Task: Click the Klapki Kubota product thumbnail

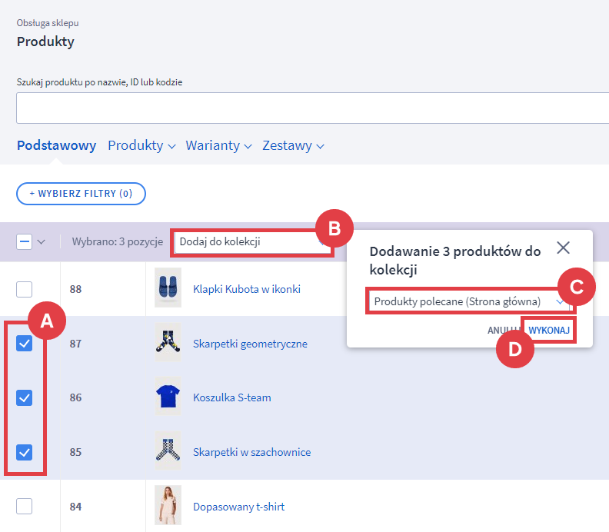Action: (x=168, y=289)
